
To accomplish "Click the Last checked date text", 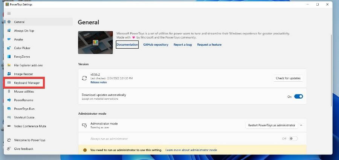I will click(111, 78).
